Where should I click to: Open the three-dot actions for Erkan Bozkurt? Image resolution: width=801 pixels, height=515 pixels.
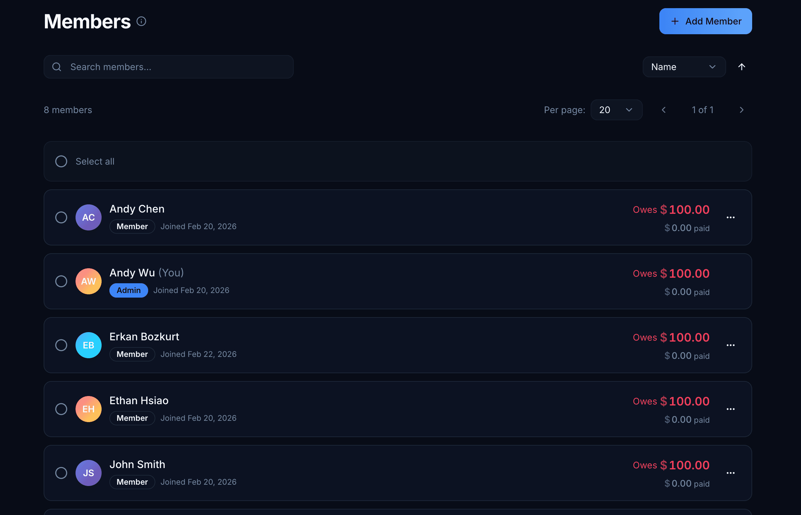731,345
